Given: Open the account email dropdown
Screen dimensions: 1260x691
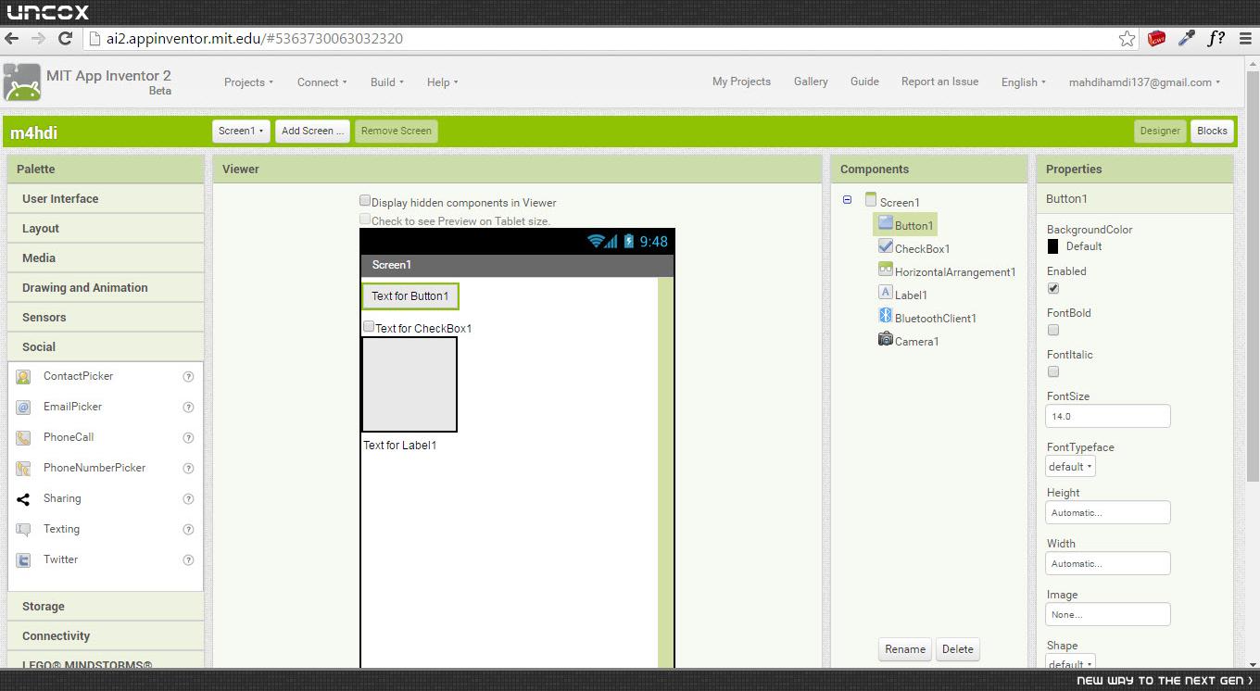Looking at the screenshot, I should (x=1144, y=82).
